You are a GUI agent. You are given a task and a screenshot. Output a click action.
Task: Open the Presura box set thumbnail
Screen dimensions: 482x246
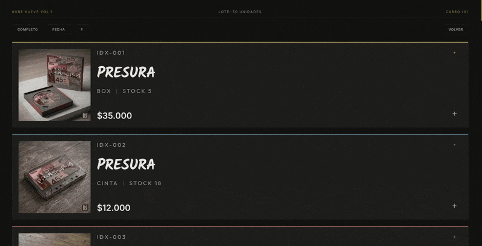click(54, 85)
